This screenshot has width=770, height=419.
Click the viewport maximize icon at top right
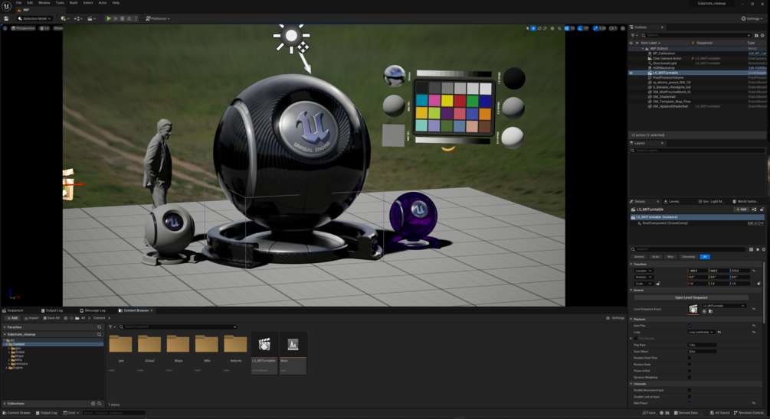[623, 28]
